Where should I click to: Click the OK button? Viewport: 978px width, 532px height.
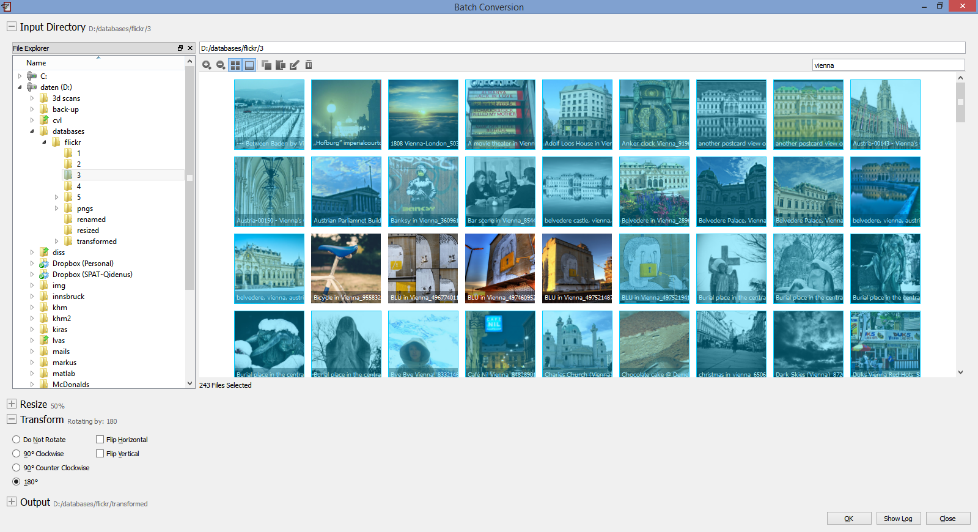(x=849, y=519)
